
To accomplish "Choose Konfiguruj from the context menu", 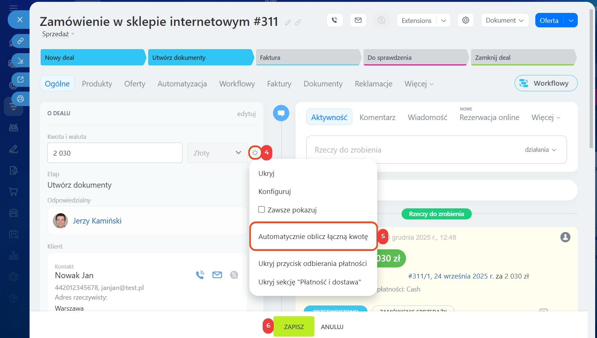I will tap(274, 191).
